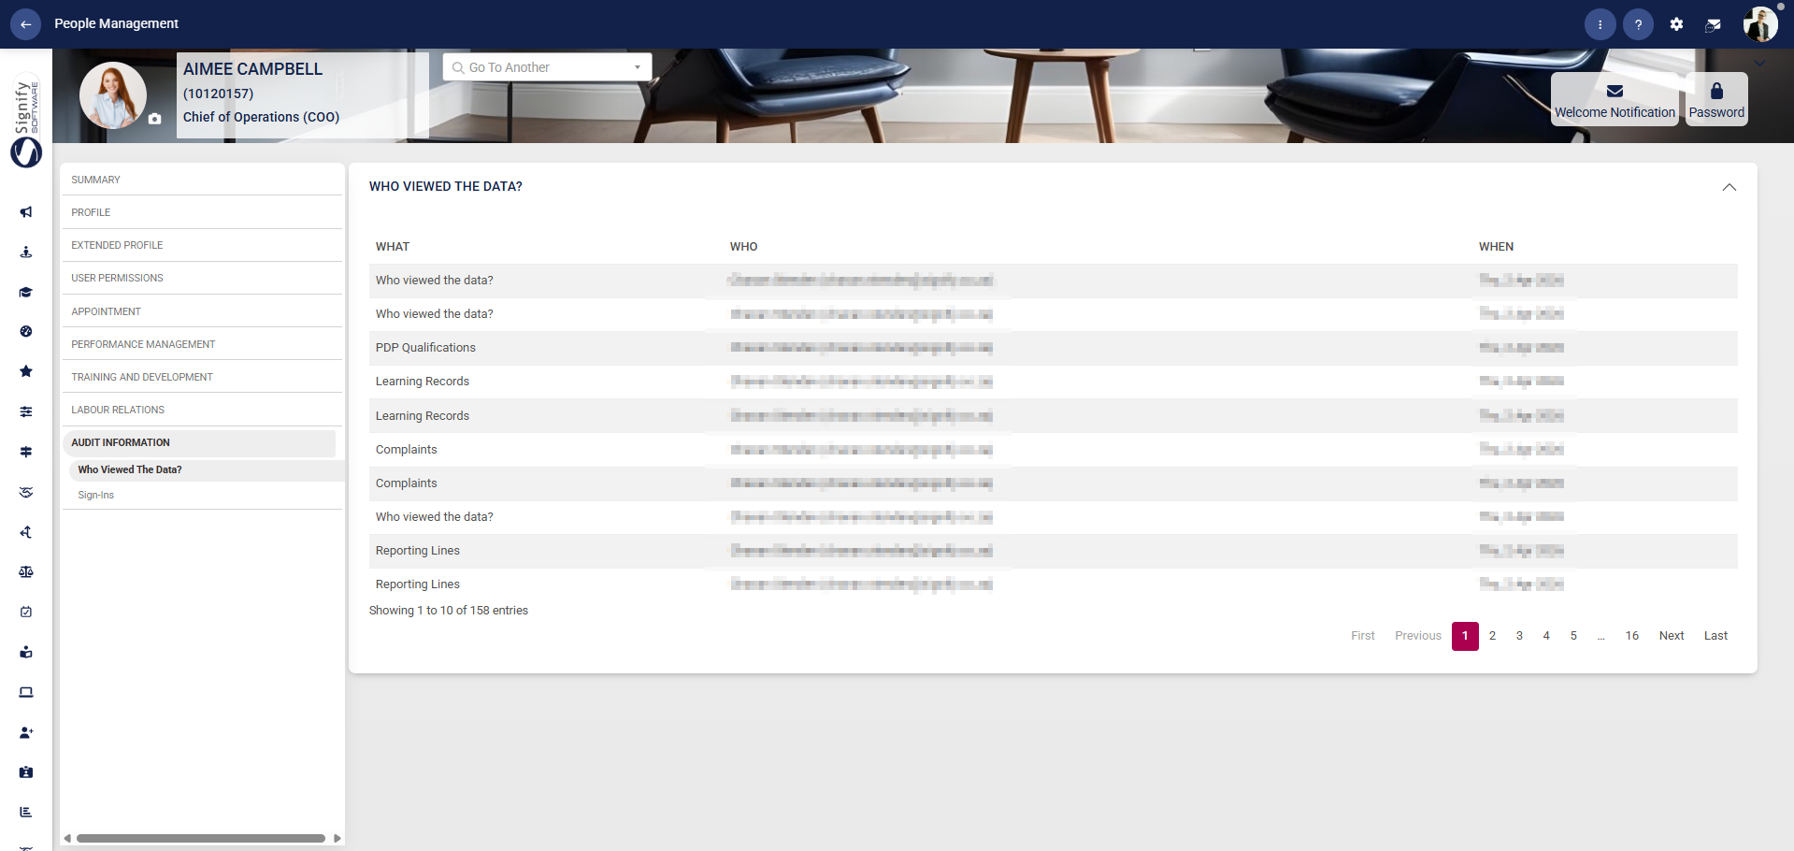Click the help question mark button
The image size is (1794, 851).
pyautogui.click(x=1638, y=24)
